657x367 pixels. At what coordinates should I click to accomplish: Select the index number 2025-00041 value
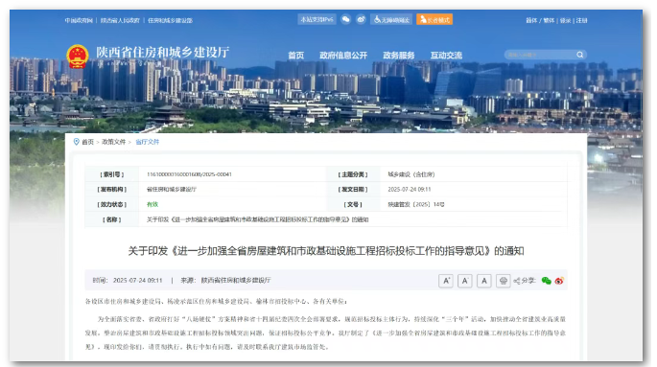(189, 174)
